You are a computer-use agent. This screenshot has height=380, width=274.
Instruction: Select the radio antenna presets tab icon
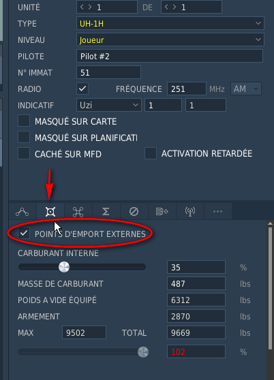[190, 212]
